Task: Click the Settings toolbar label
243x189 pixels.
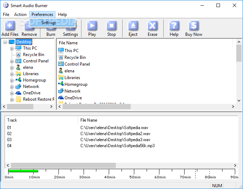Action: (70, 34)
